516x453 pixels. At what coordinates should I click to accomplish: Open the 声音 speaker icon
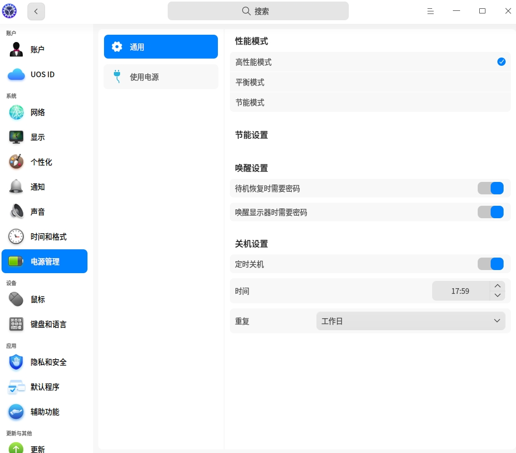click(16, 211)
